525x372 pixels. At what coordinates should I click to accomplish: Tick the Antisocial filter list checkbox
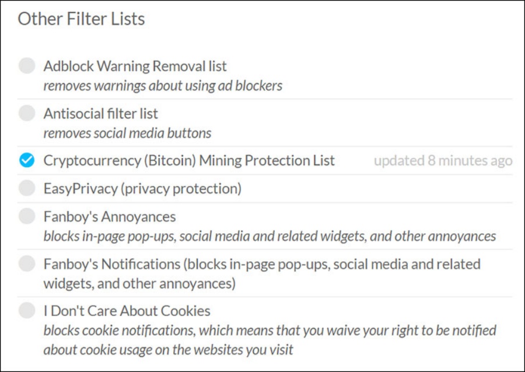[27, 113]
